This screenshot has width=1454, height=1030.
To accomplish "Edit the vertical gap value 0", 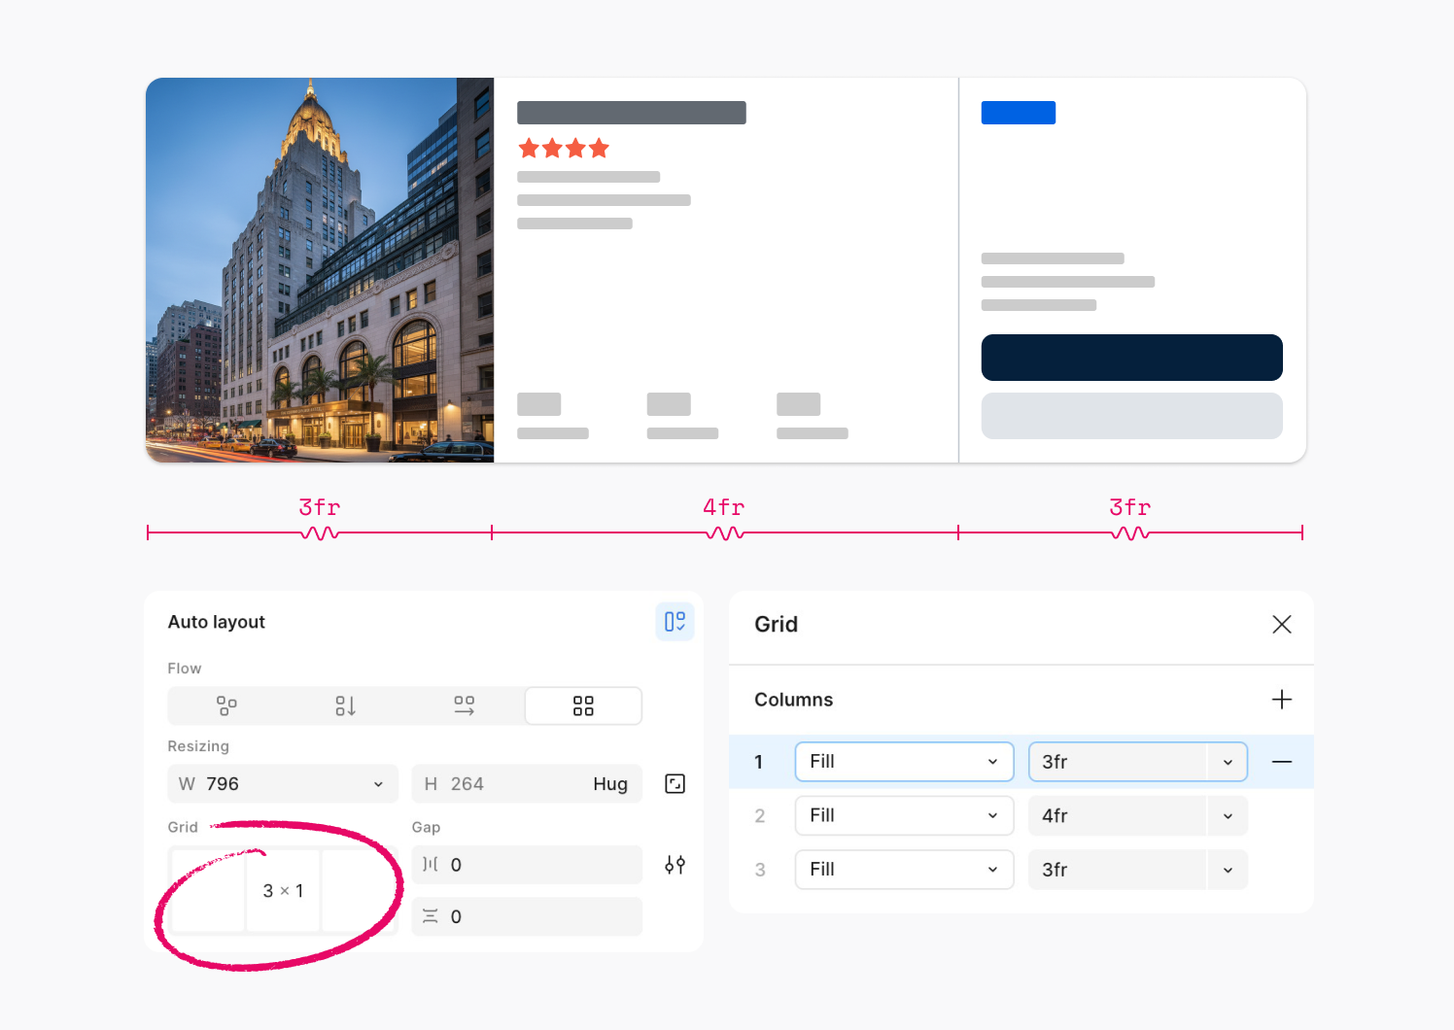I will pyautogui.click(x=527, y=916).
